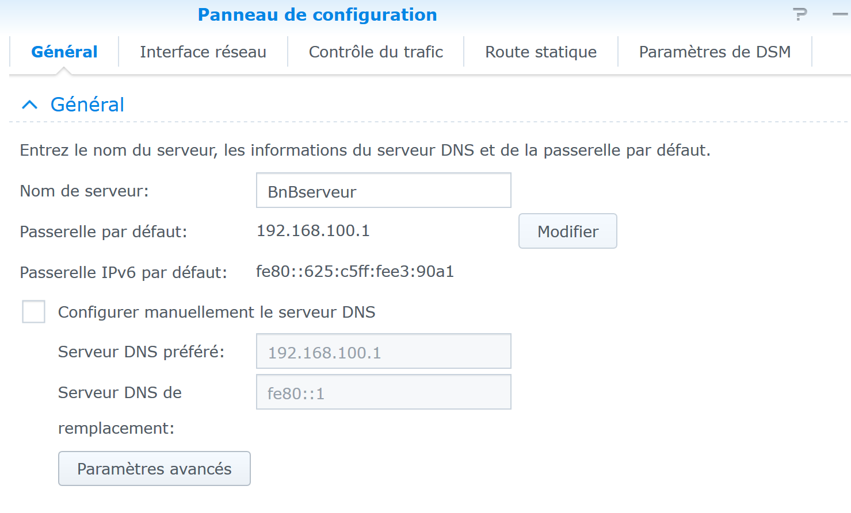Minimize the Panneau de configuration window
The image size is (851, 513).
click(x=841, y=14)
